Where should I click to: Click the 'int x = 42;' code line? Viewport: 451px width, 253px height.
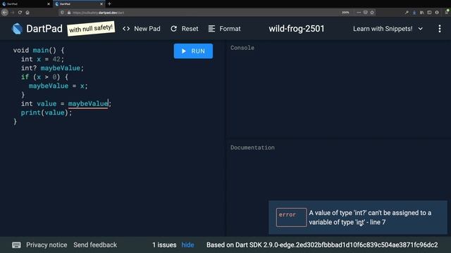pyautogui.click(x=42, y=59)
